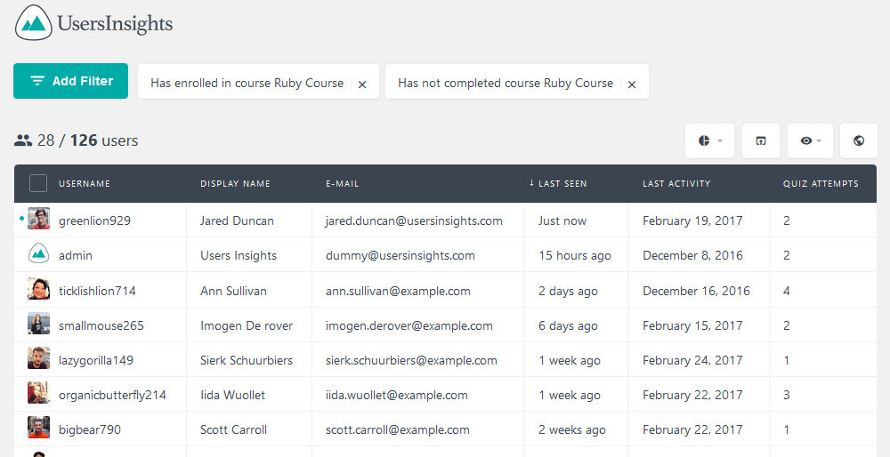
Task: Click the organicbutterfly214 avatar
Action: pos(38,392)
